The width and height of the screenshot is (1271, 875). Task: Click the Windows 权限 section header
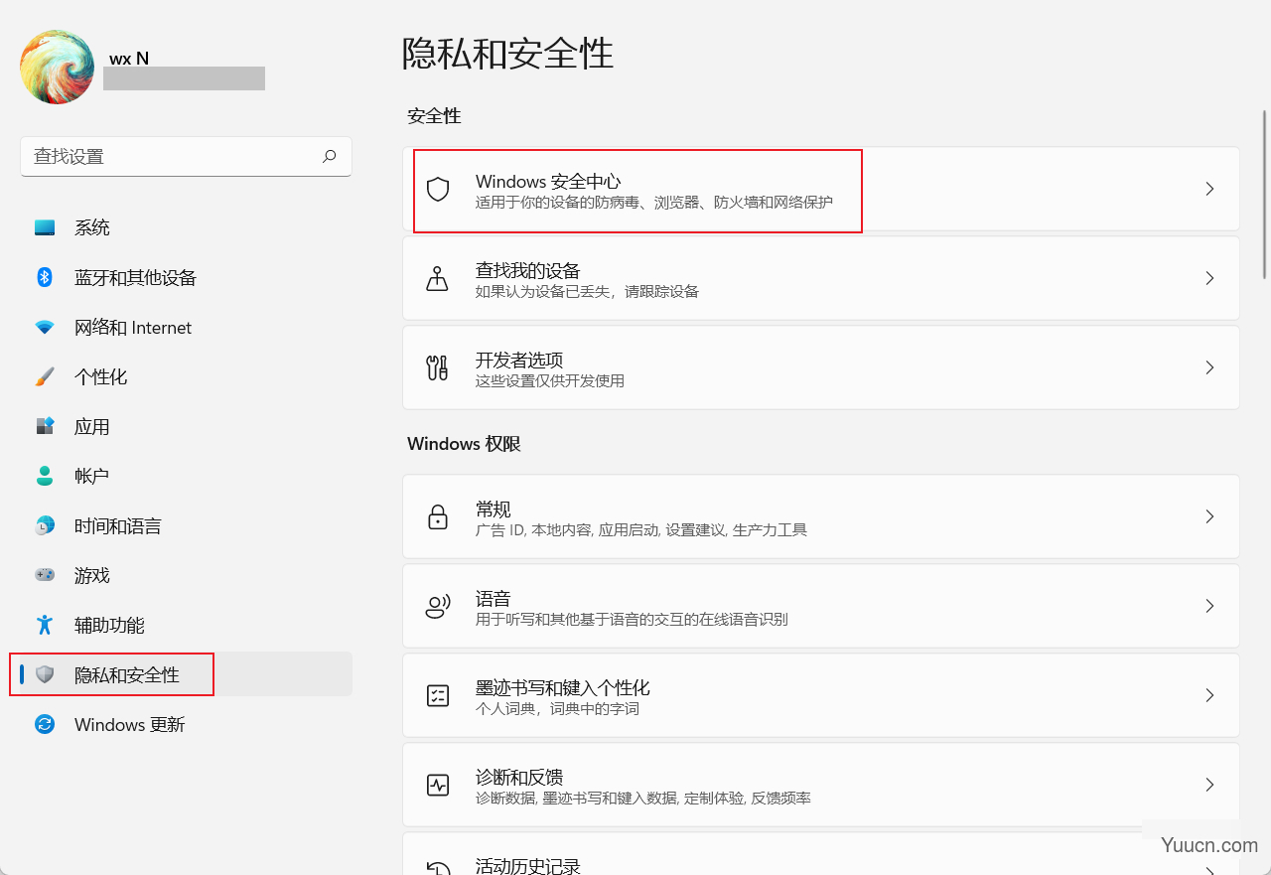(x=465, y=444)
